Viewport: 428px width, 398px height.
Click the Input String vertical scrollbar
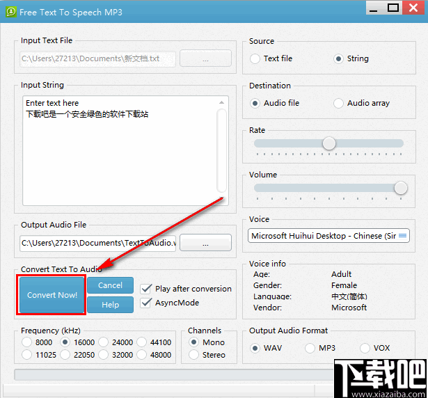[221, 150]
